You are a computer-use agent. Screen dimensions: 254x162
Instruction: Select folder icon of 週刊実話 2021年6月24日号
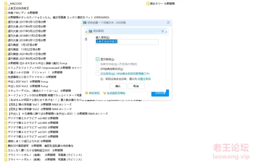click(6, 58)
